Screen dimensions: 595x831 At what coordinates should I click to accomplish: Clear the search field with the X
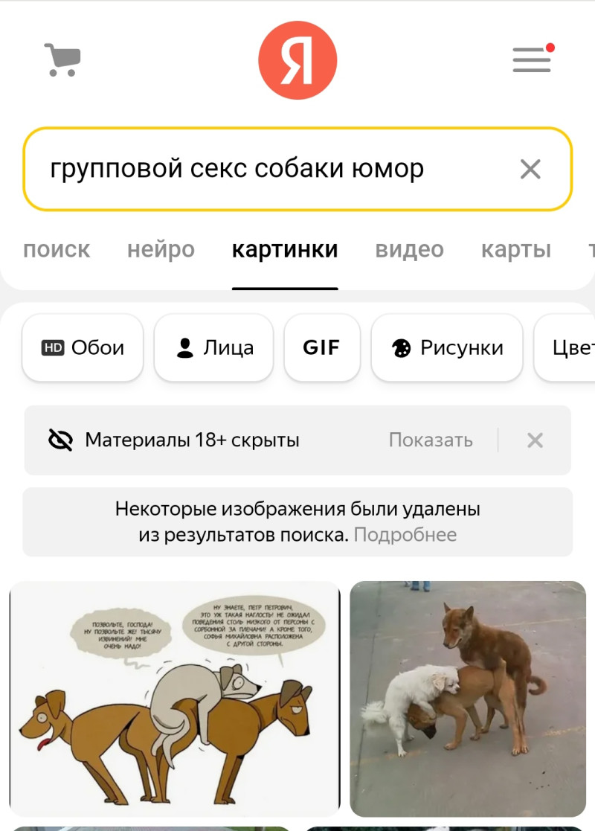point(530,169)
